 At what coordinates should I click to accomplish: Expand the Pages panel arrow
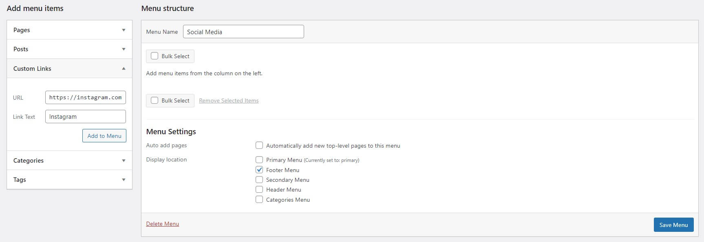(x=124, y=30)
